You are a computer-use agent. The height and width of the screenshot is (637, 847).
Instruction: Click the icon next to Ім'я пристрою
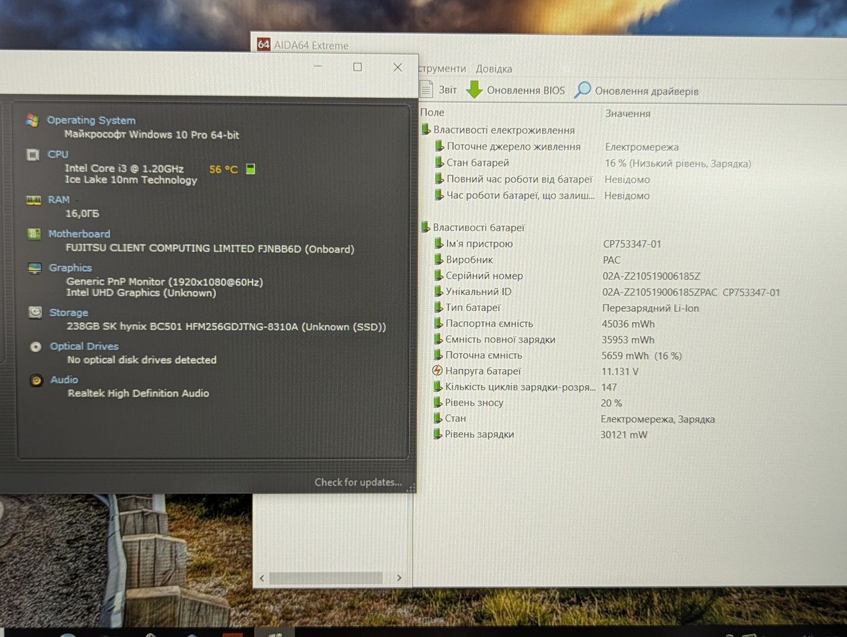click(x=438, y=243)
